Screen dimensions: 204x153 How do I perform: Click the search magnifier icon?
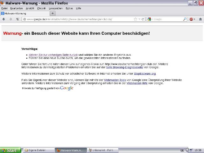coord(185,19)
